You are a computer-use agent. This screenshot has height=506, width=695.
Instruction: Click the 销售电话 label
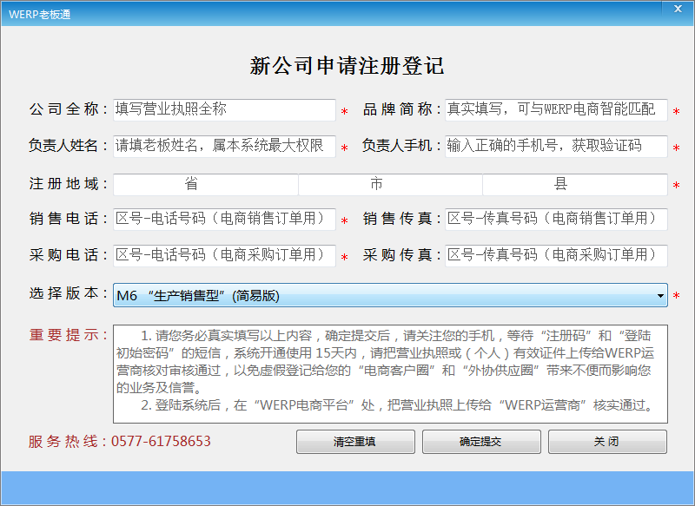69,218
